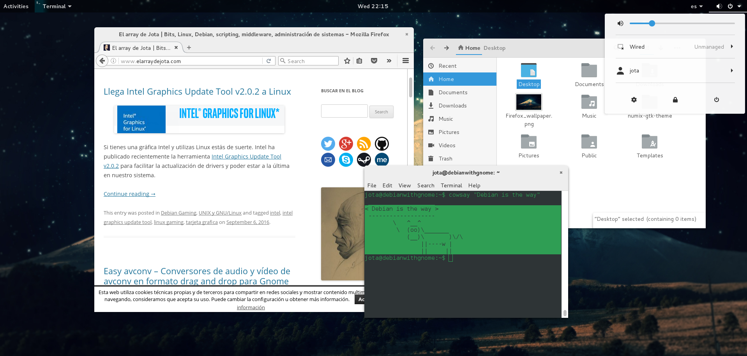The width and height of the screenshot is (747, 356).
Task: Open Trash in Files sidebar
Action: pos(460,159)
